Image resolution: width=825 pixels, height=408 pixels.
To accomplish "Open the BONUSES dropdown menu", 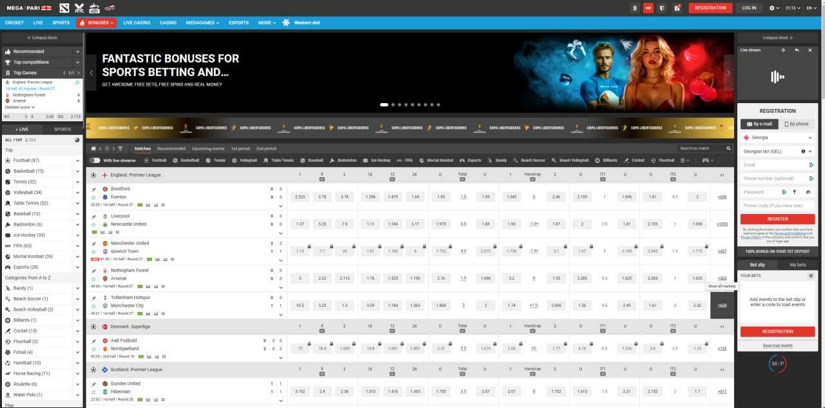I will click(x=96, y=23).
